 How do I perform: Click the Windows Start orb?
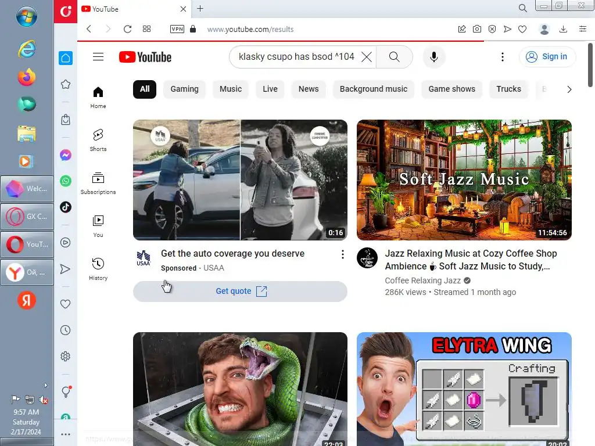coord(27,17)
